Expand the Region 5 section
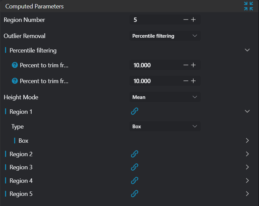This screenshot has height=206, width=259. [x=247, y=194]
